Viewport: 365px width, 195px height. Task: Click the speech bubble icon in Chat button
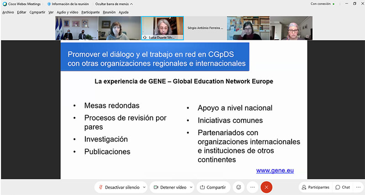point(338,187)
